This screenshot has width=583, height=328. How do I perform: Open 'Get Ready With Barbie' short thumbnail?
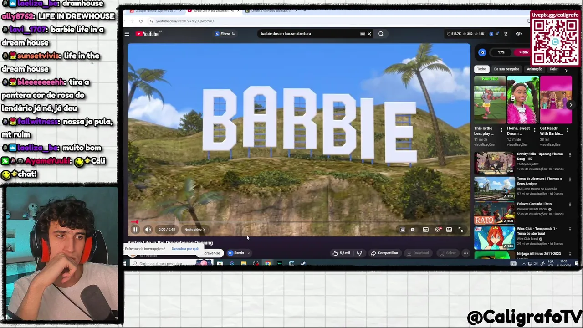coord(556,100)
